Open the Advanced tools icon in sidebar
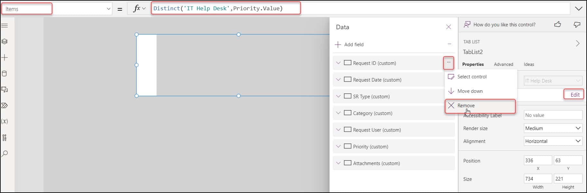The width and height of the screenshot is (587, 193). coord(5,137)
